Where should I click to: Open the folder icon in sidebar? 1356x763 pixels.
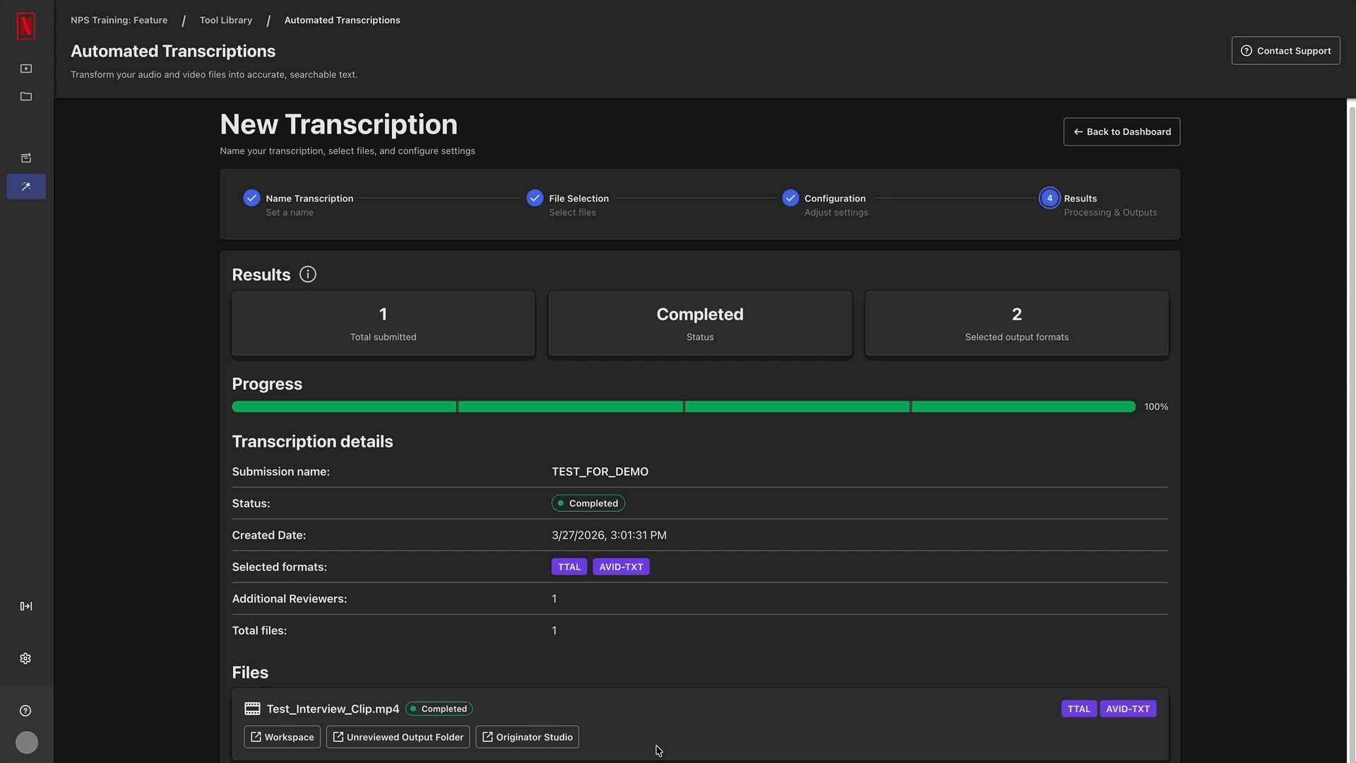click(26, 97)
